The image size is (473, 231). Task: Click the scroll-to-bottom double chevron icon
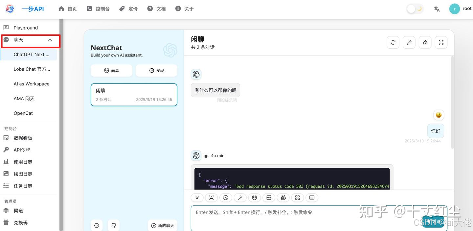197,197
